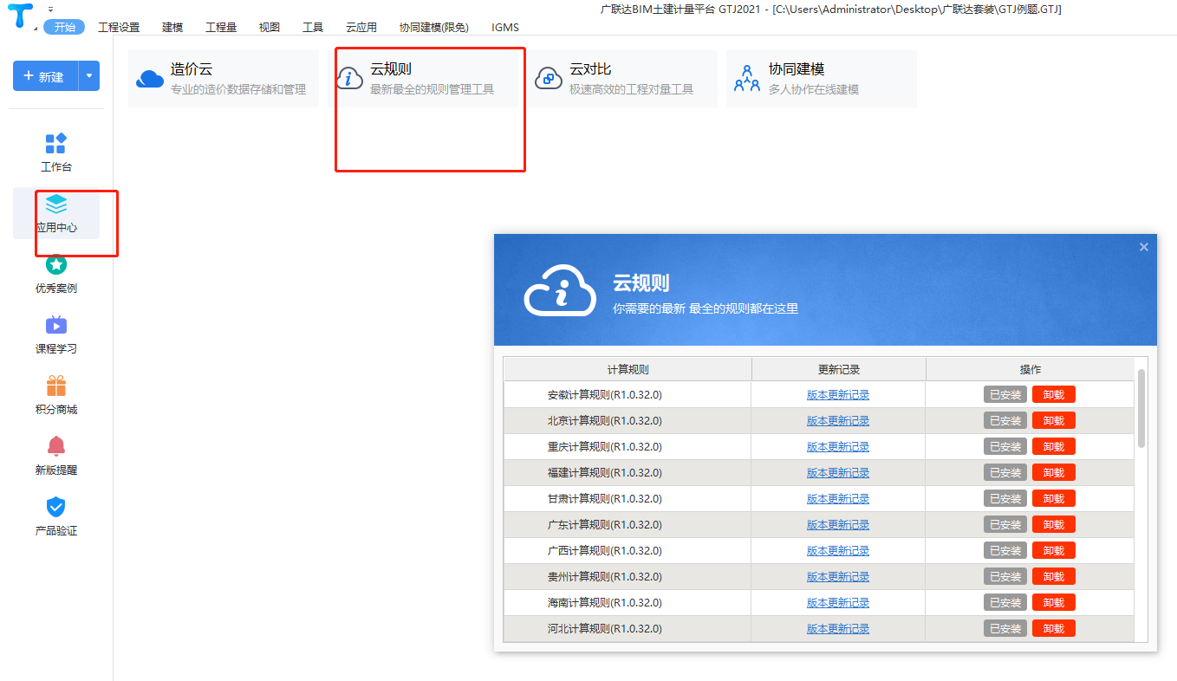The image size is (1177, 681).
Task: Open the 工程量 tab
Action: pos(221,27)
